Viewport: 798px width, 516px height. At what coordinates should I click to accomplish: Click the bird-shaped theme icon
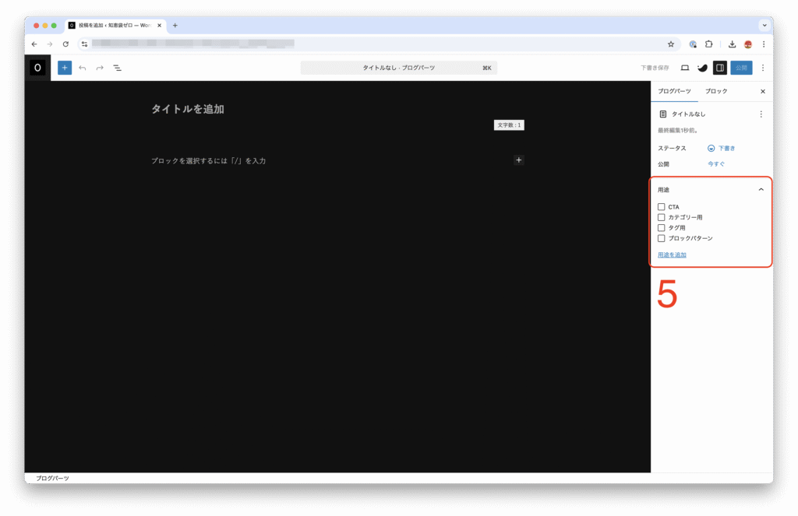[x=702, y=68]
